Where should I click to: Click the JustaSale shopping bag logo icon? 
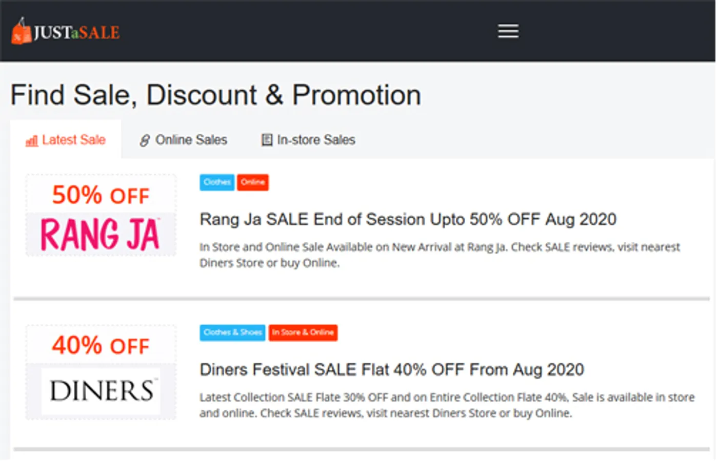21,32
